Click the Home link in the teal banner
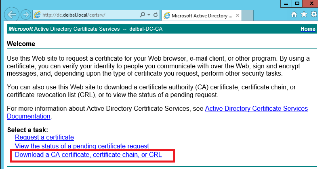The image size is (326, 169). point(308,29)
